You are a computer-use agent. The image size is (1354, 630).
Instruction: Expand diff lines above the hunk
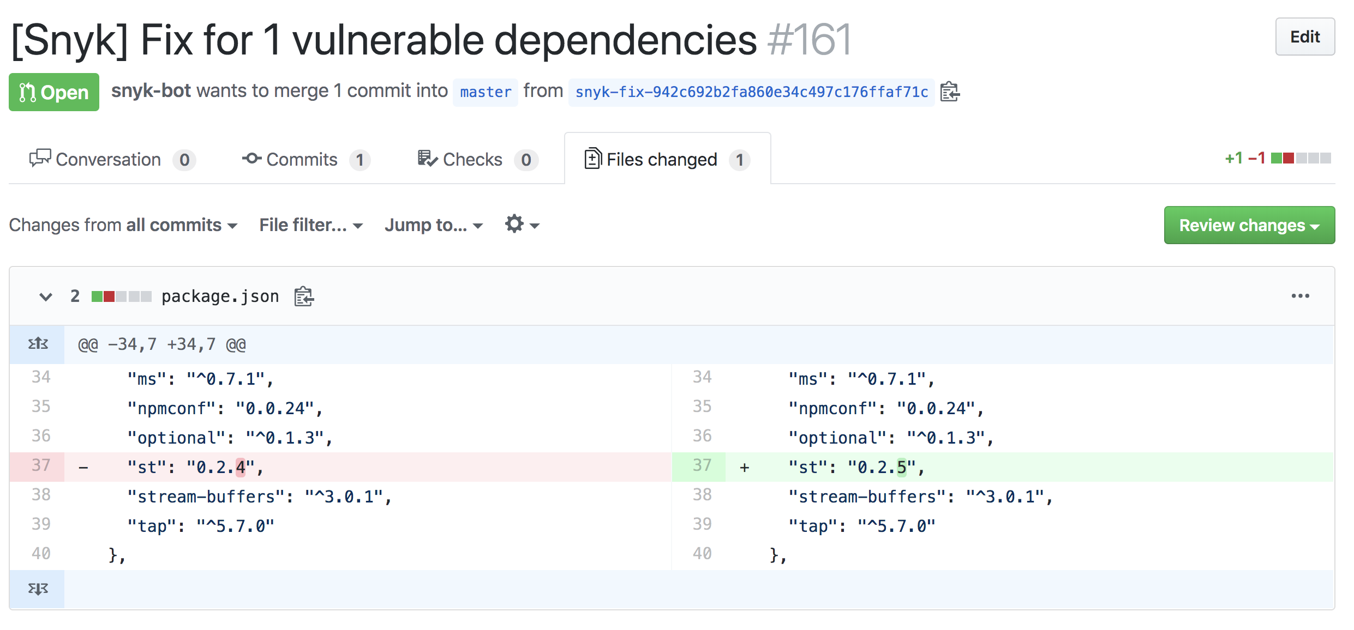coord(38,344)
